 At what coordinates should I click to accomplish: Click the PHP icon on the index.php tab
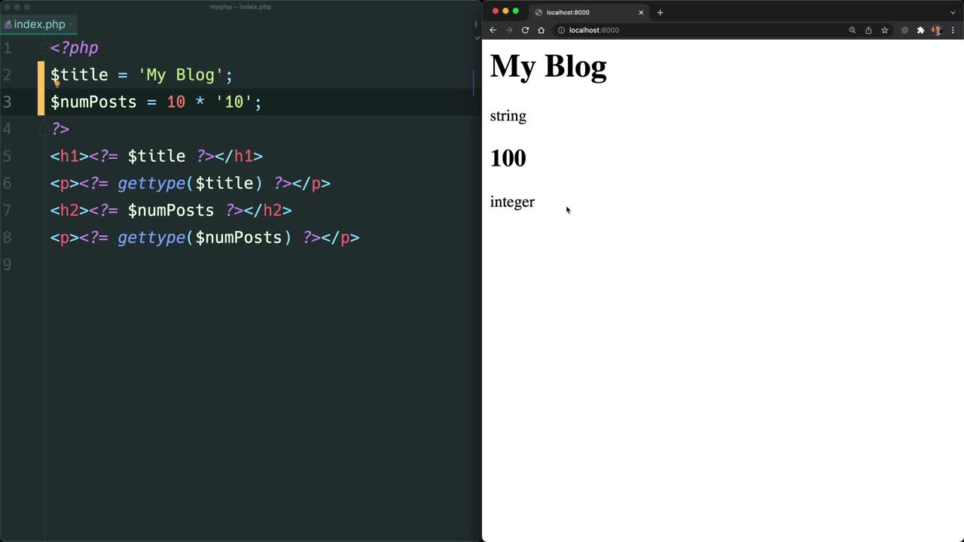(9, 24)
